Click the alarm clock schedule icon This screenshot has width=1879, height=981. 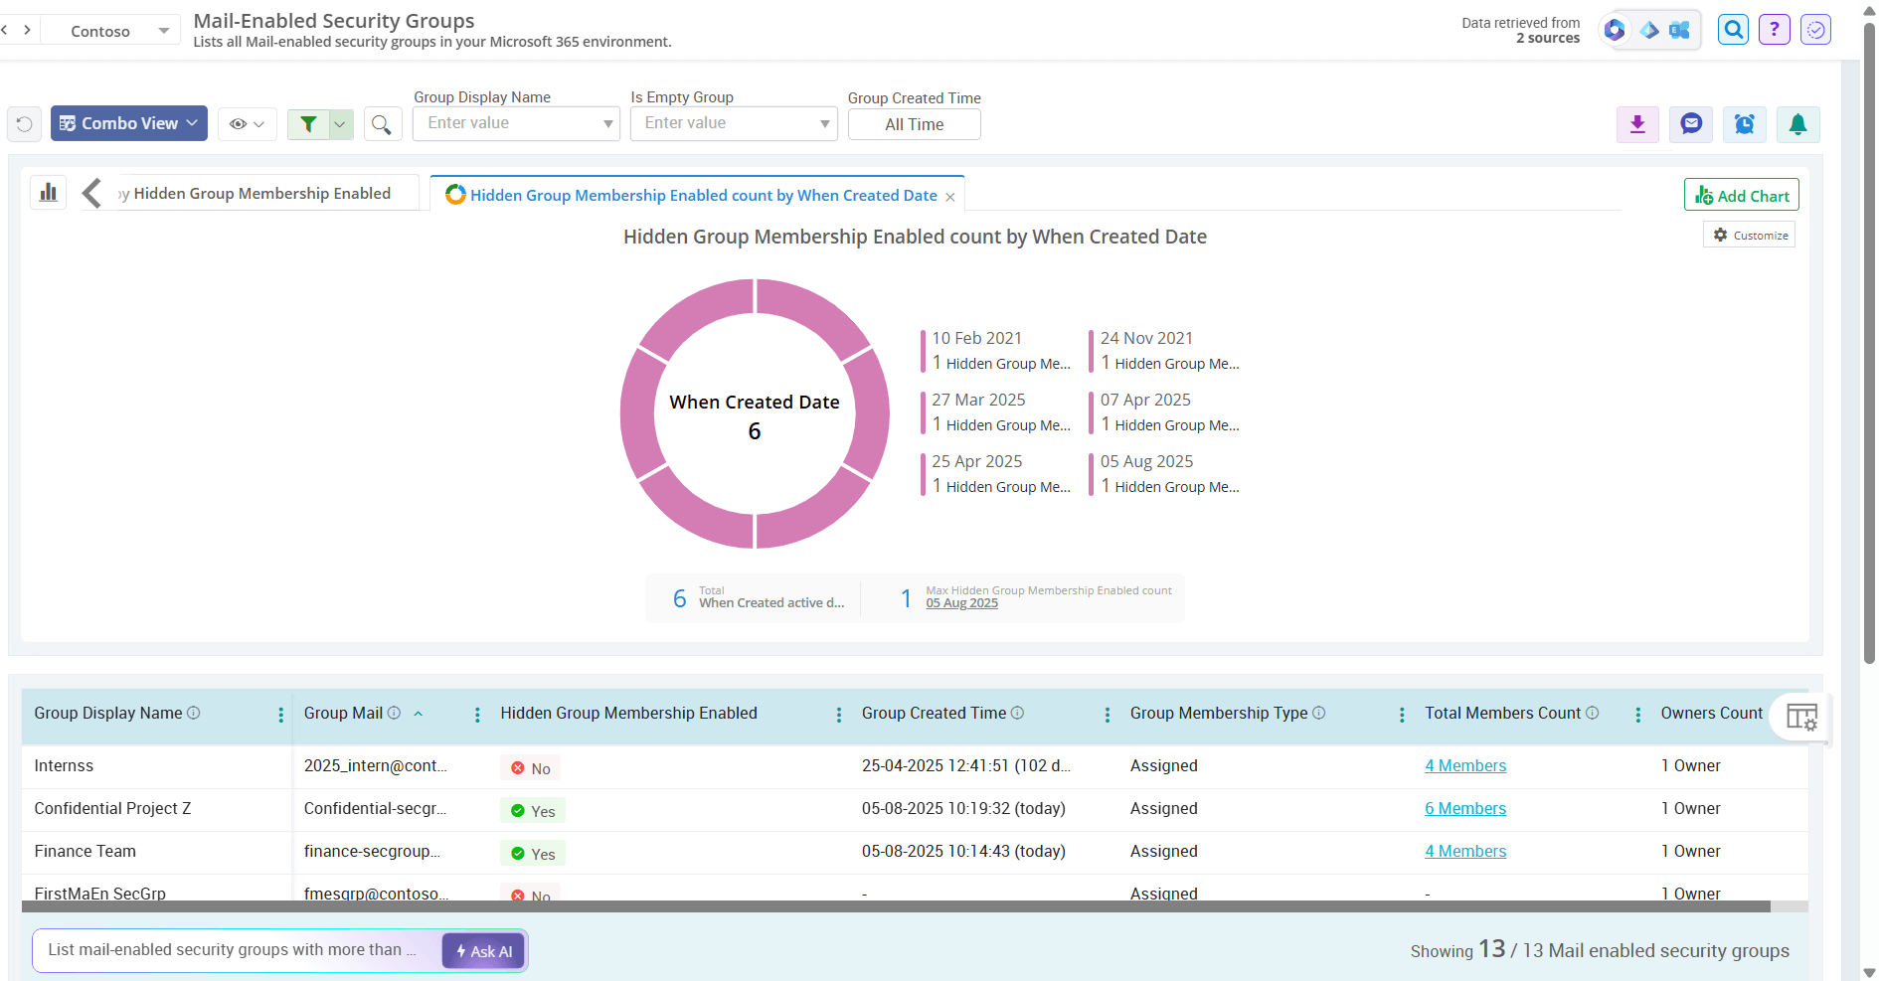pos(1745,124)
